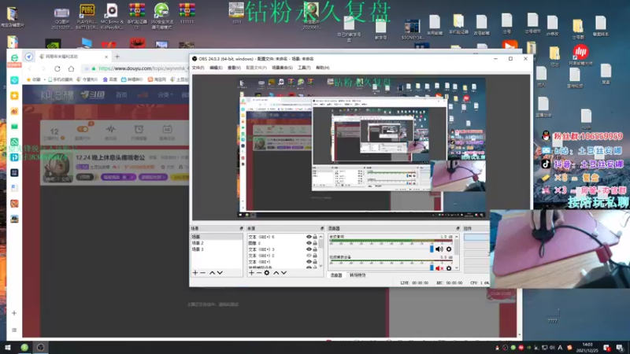Move scene down with the down arrow in Scenes panel

220,272
